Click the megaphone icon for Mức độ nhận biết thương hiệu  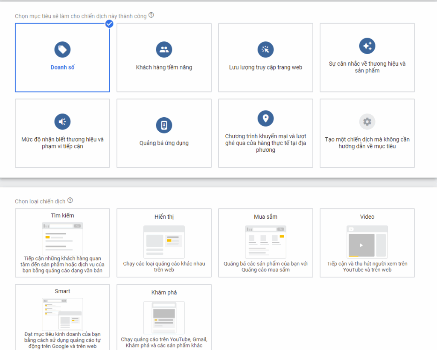coord(62,121)
